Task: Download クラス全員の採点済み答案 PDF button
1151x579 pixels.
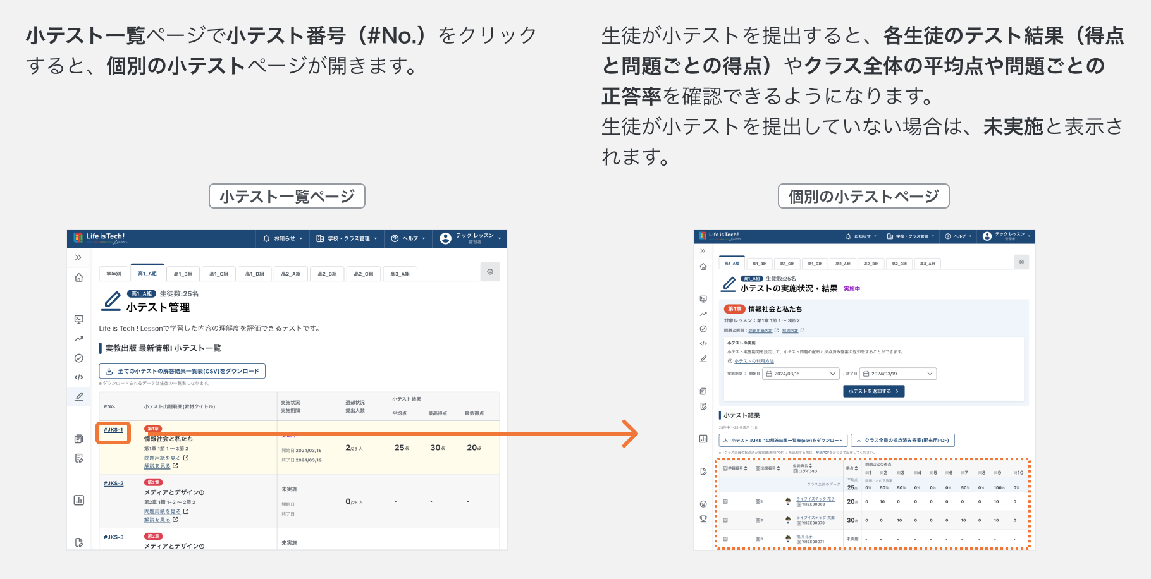Action: 903,440
